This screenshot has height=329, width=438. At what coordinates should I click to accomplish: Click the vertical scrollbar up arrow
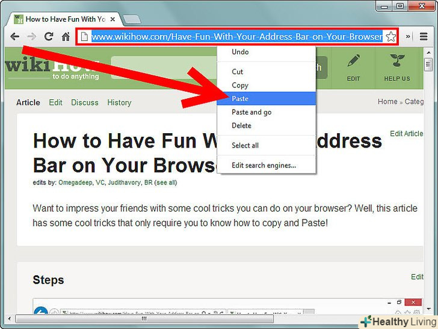pyautogui.click(x=428, y=52)
